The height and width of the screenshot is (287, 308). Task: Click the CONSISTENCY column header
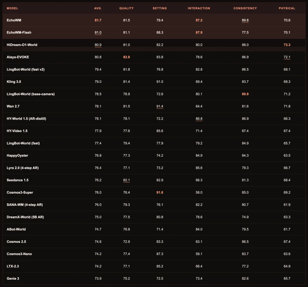pyautogui.click(x=245, y=8)
